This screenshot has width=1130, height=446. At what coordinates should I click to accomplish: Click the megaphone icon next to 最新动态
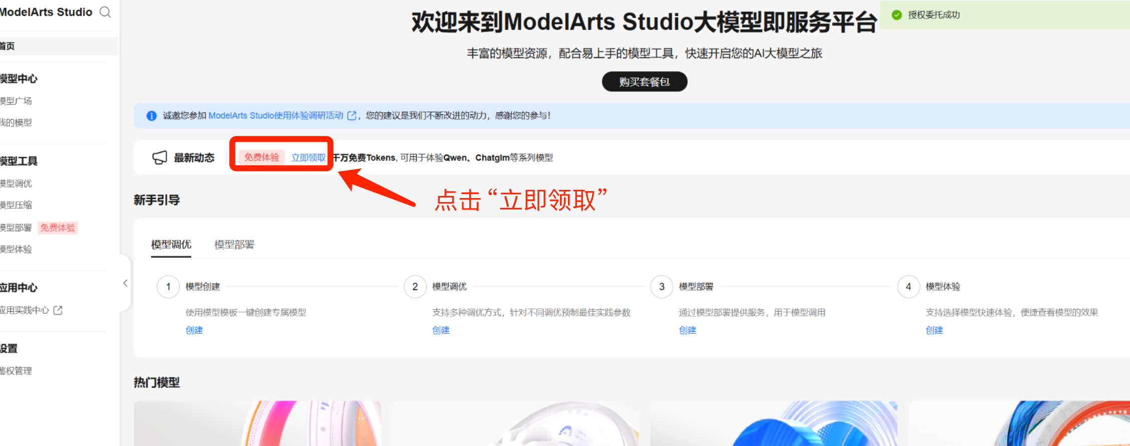pyautogui.click(x=159, y=158)
